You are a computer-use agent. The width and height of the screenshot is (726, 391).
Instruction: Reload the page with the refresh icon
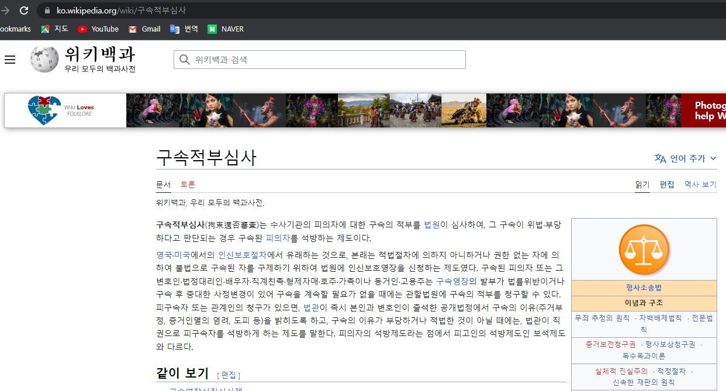click(x=24, y=10)
